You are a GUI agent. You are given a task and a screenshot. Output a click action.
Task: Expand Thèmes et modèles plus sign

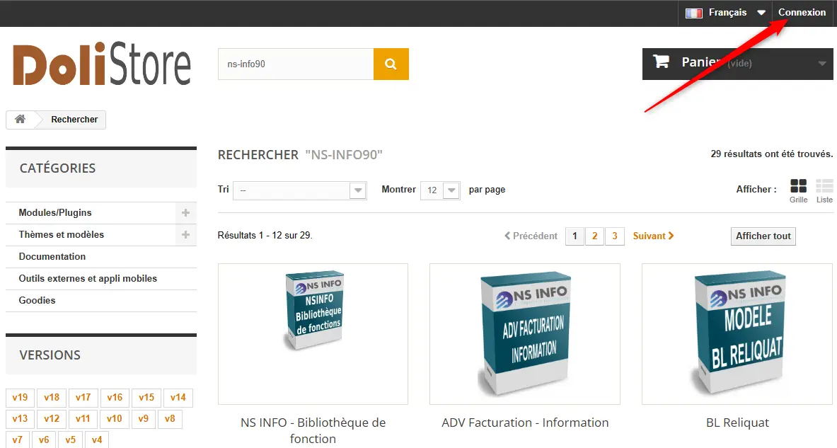point(186,234)
